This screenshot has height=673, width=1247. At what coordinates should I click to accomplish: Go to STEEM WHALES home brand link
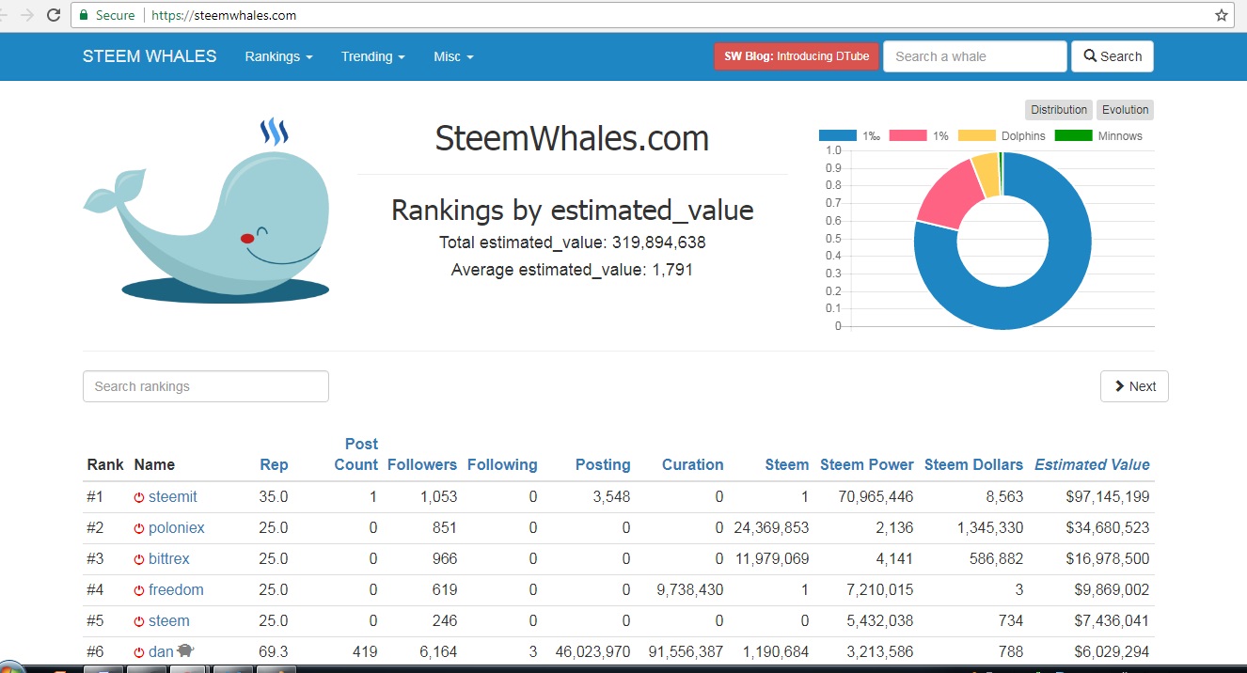point(150,56)
